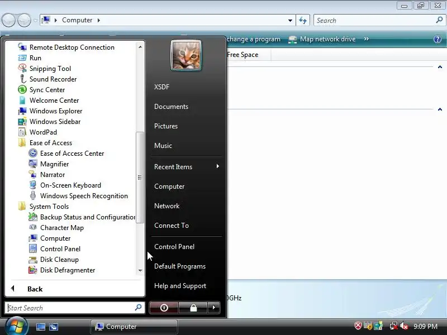Open Computer in Start menu right pane
The height and width of the screenshot is (335, 447).
coord(169,186)
